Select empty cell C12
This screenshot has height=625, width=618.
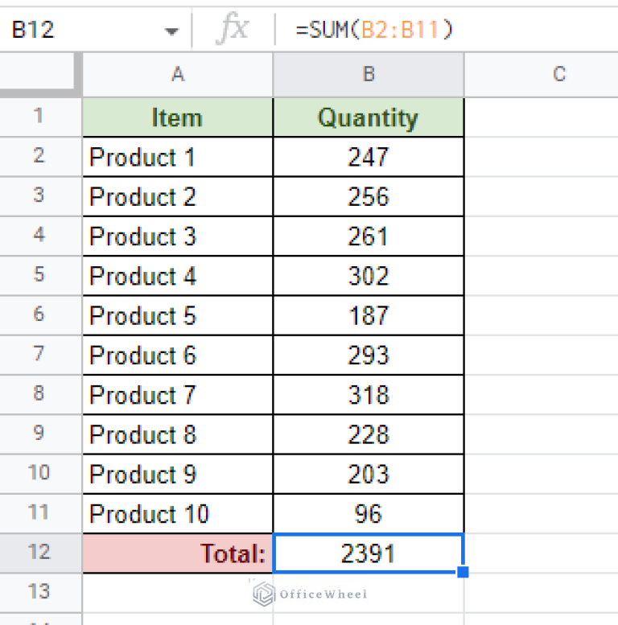coord(542,553)
